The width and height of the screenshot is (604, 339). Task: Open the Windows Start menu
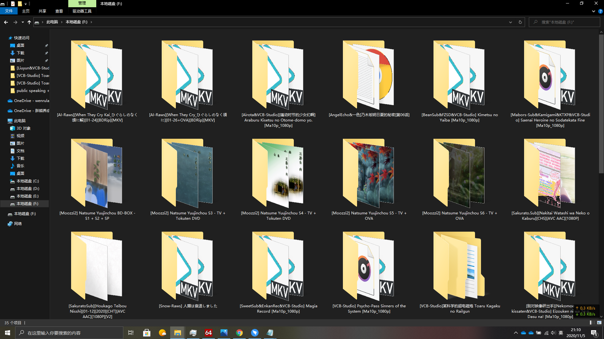tap(8, 333)
